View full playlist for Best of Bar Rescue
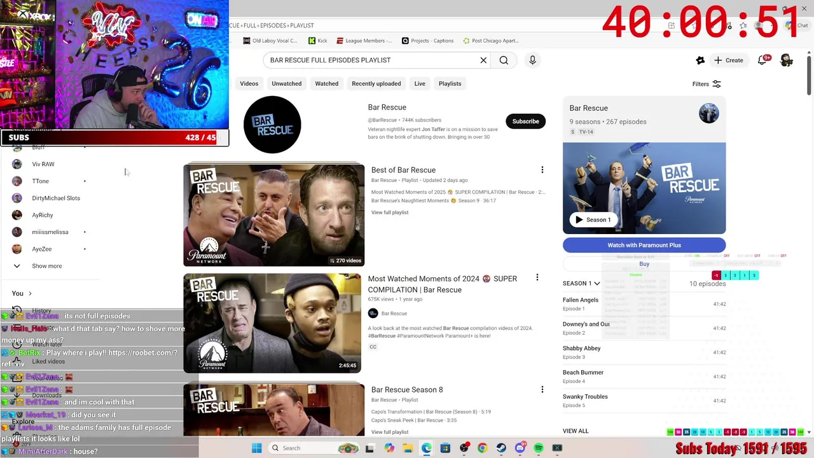The width and height of the screenshot is (814, 458). 390,212
